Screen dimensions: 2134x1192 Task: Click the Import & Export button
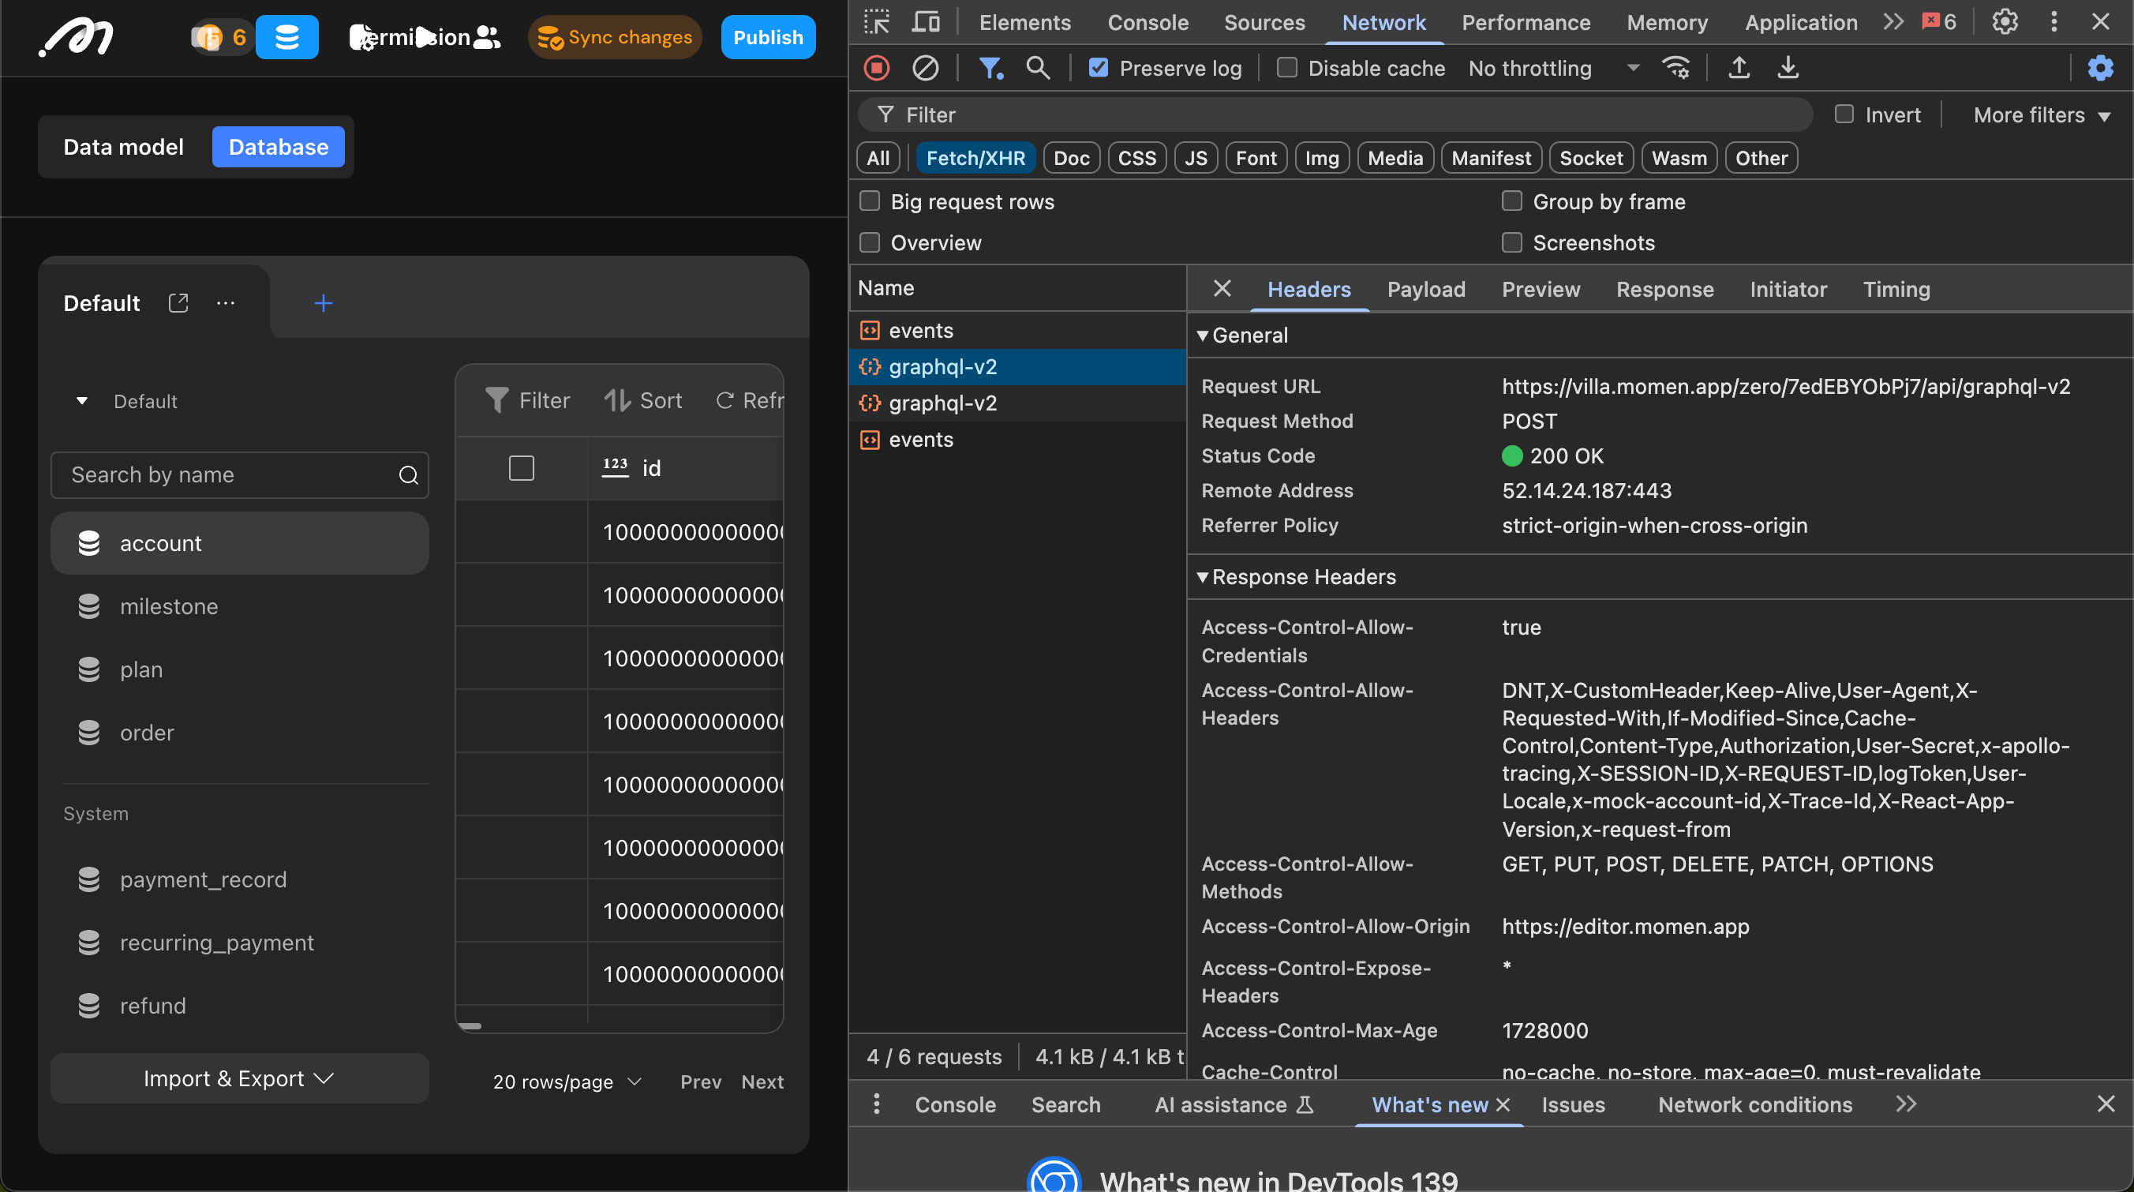[x=238, y=1078]
